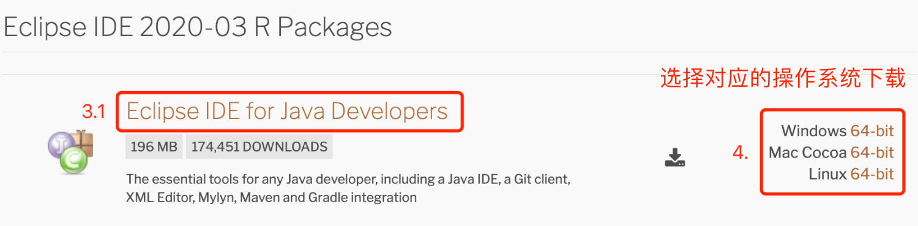Click the 196 MB size badge
The width and height of the screenshot is (918, 226).
[154, 147]
